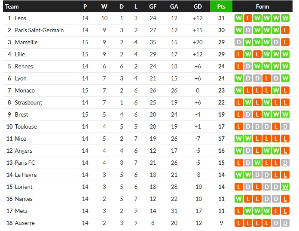Click Auxerre's last draw form badge
The height and width of the screenshot is (231, 299).
286,223
